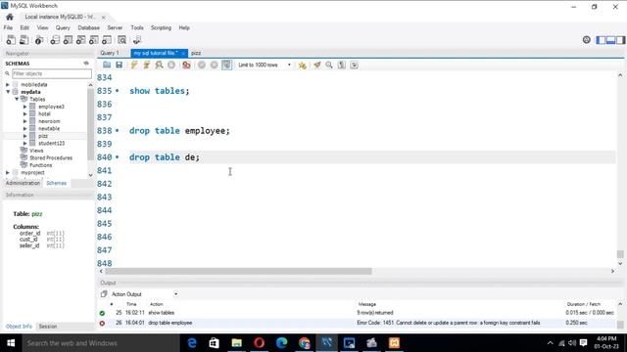Expand the hotal table node
The image size is (627, 352).
(25, 113)
